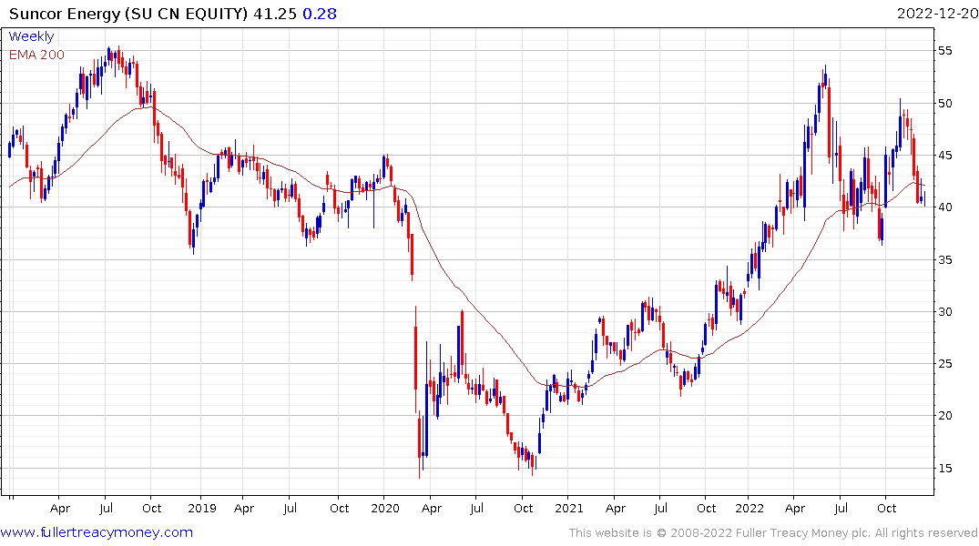The height and width of the screenshot is (546, 979).
Task: Click the 35 price axis label
Action: coord(945,259)
